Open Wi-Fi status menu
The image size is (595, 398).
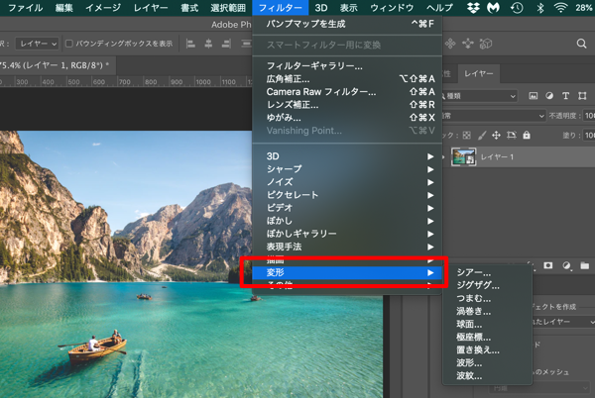[x=560, y=8]
